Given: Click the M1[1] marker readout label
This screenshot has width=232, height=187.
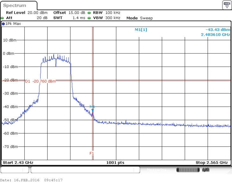Looking at the screenshot, I should click(141, 30).
